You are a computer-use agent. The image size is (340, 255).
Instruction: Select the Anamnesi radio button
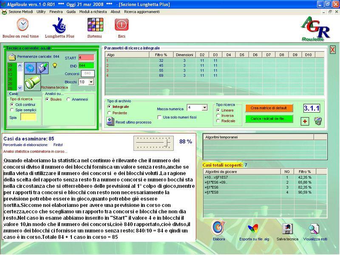tap(68, 99)
